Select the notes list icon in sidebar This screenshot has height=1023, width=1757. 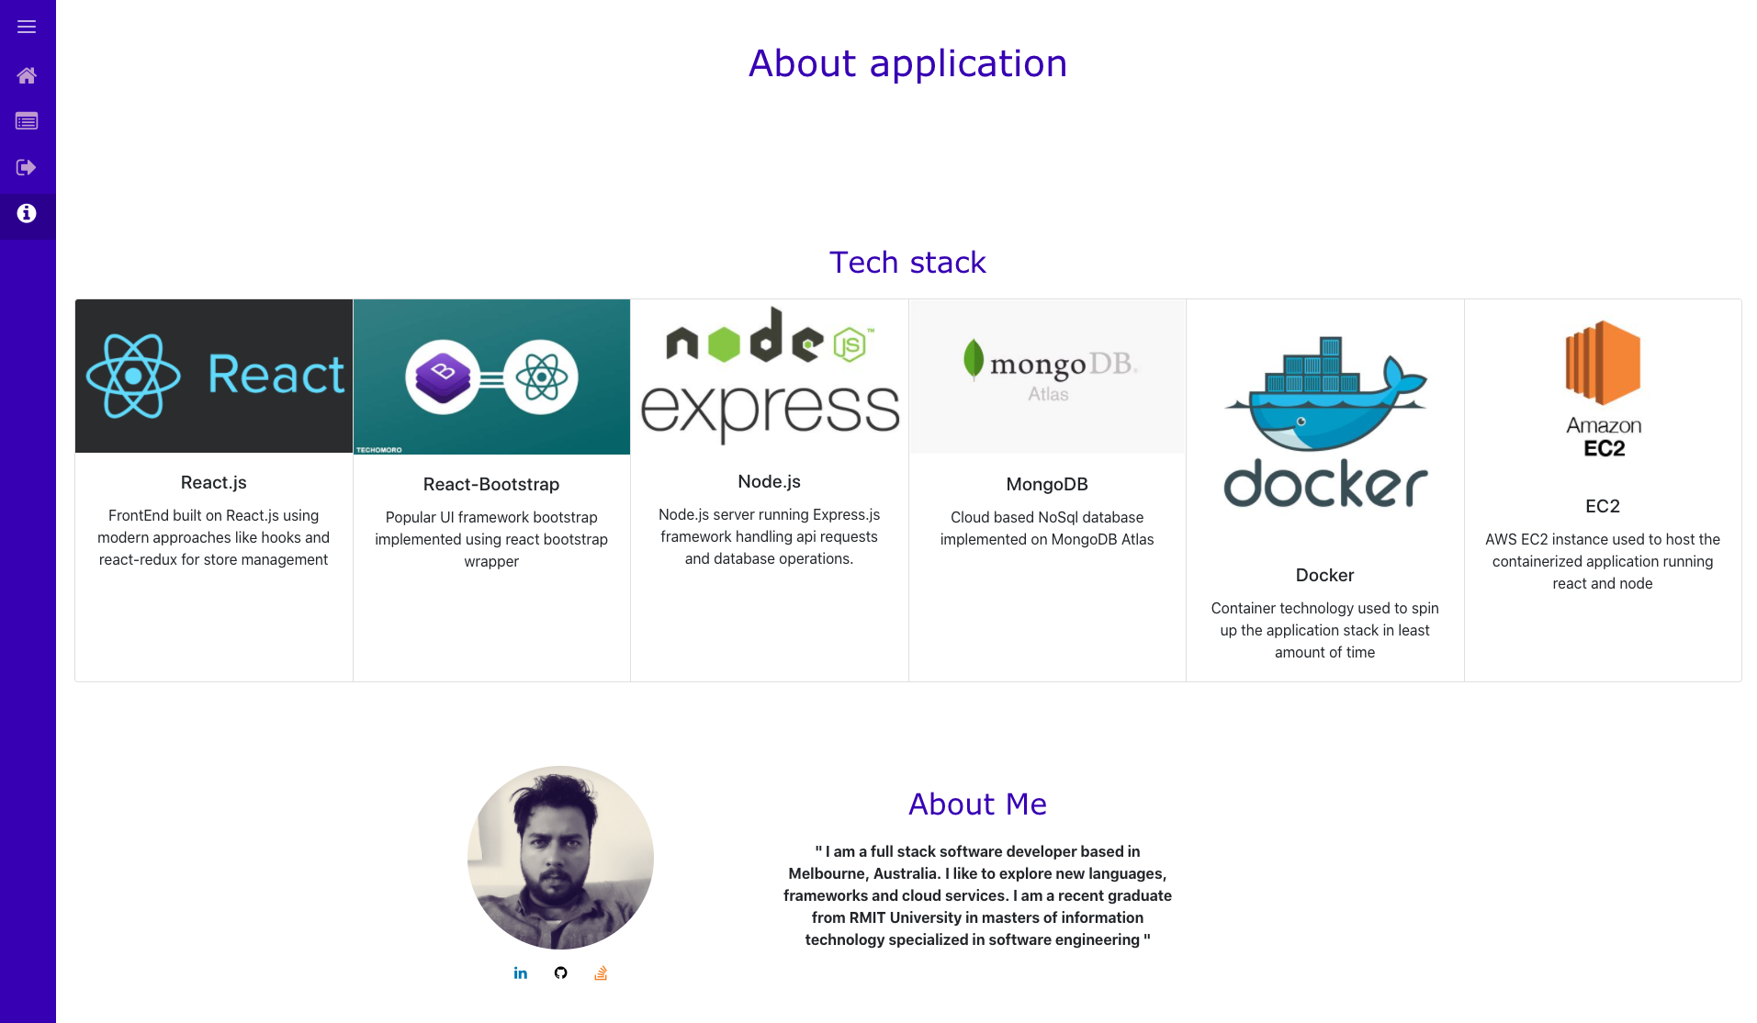[27, 120]
